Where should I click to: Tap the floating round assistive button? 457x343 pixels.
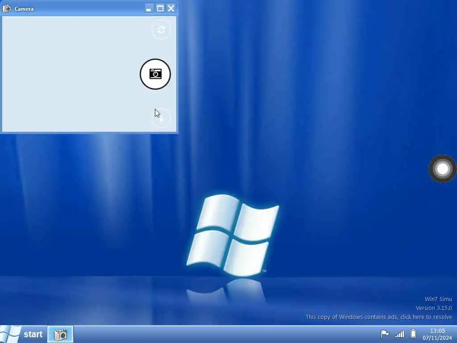coord(442,169)
